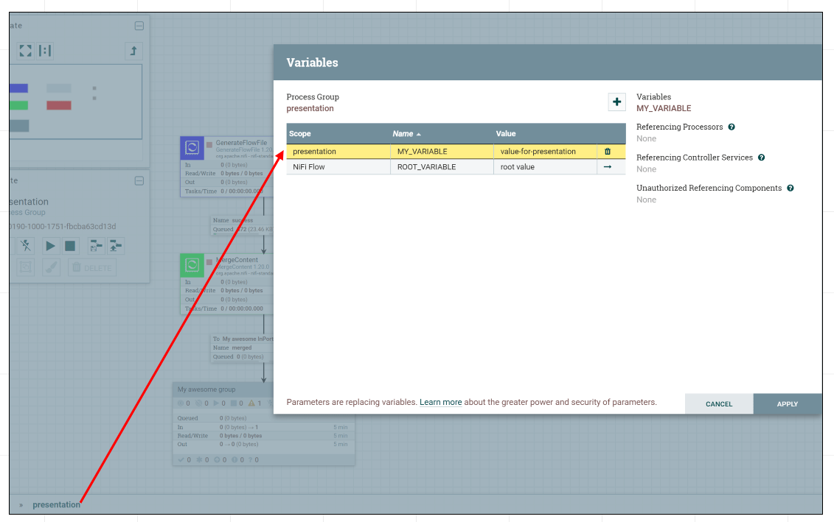Open the Learn more link about parameters
The height and width of the screenshot is (522, 834).
point(440,403)
